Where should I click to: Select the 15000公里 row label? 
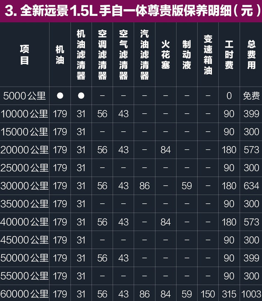24,132
